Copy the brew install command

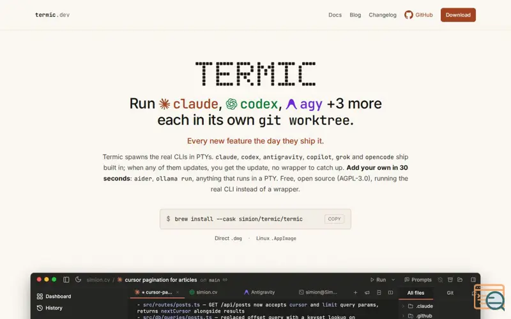pos(334,219)
